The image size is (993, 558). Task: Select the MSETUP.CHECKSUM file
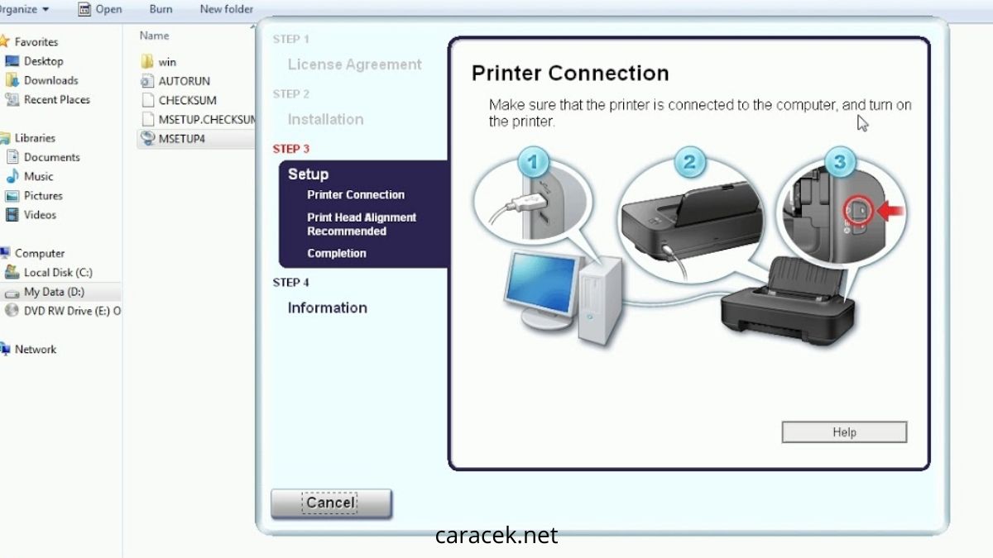[x=206, y=119]
